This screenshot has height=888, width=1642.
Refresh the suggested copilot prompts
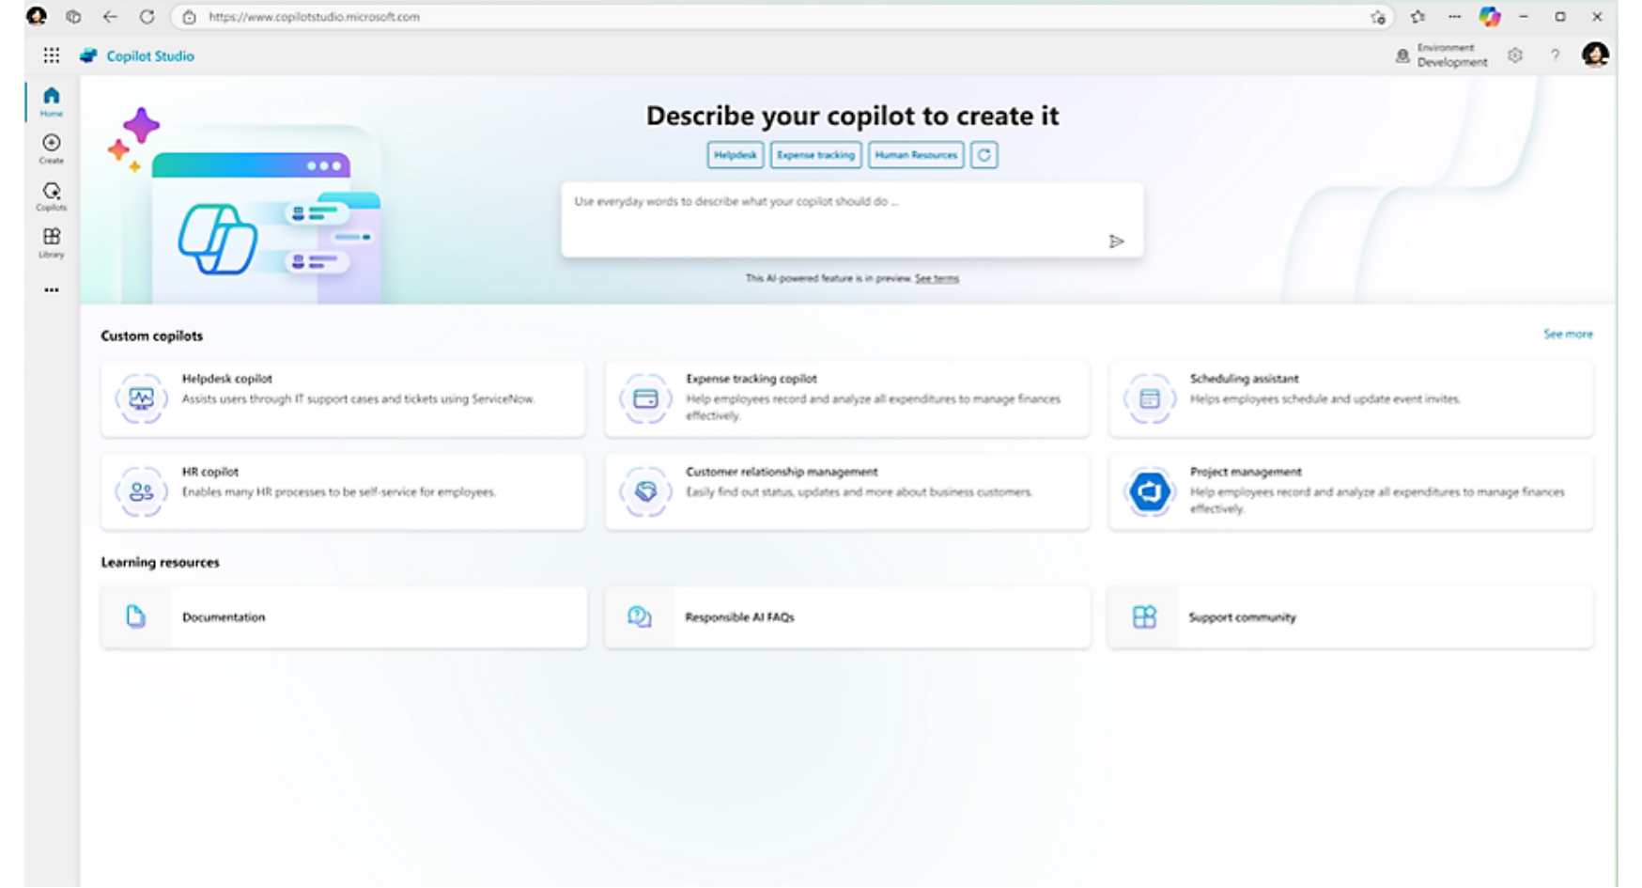tap(984, 155)
